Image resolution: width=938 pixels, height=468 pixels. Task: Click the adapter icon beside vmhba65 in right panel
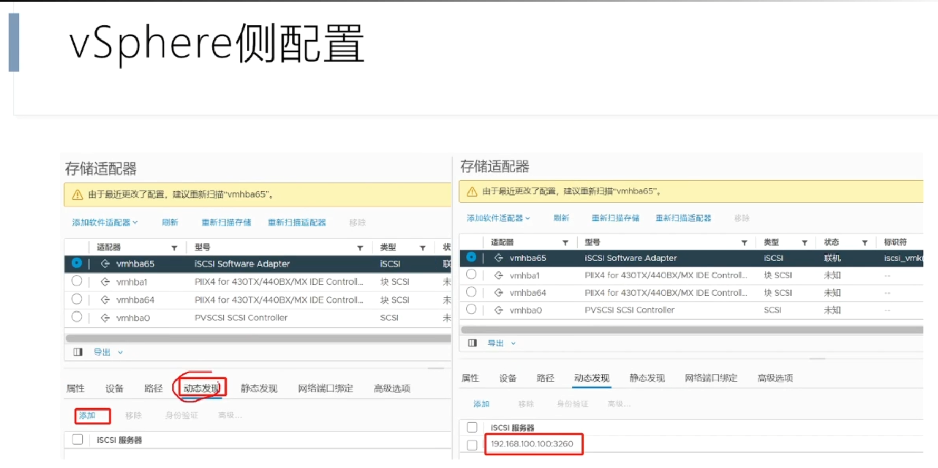click(x=499, y=258)
